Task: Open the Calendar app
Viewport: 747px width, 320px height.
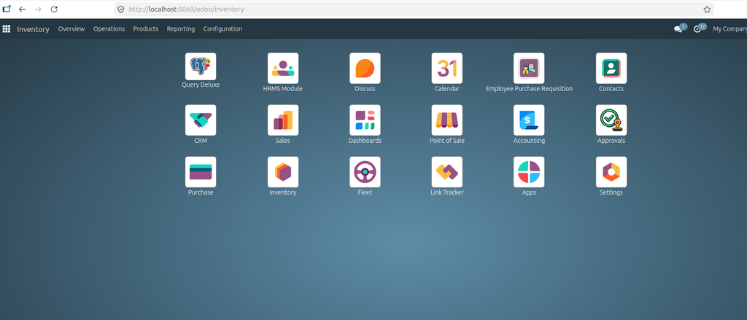Action: (x=447, y=68)
